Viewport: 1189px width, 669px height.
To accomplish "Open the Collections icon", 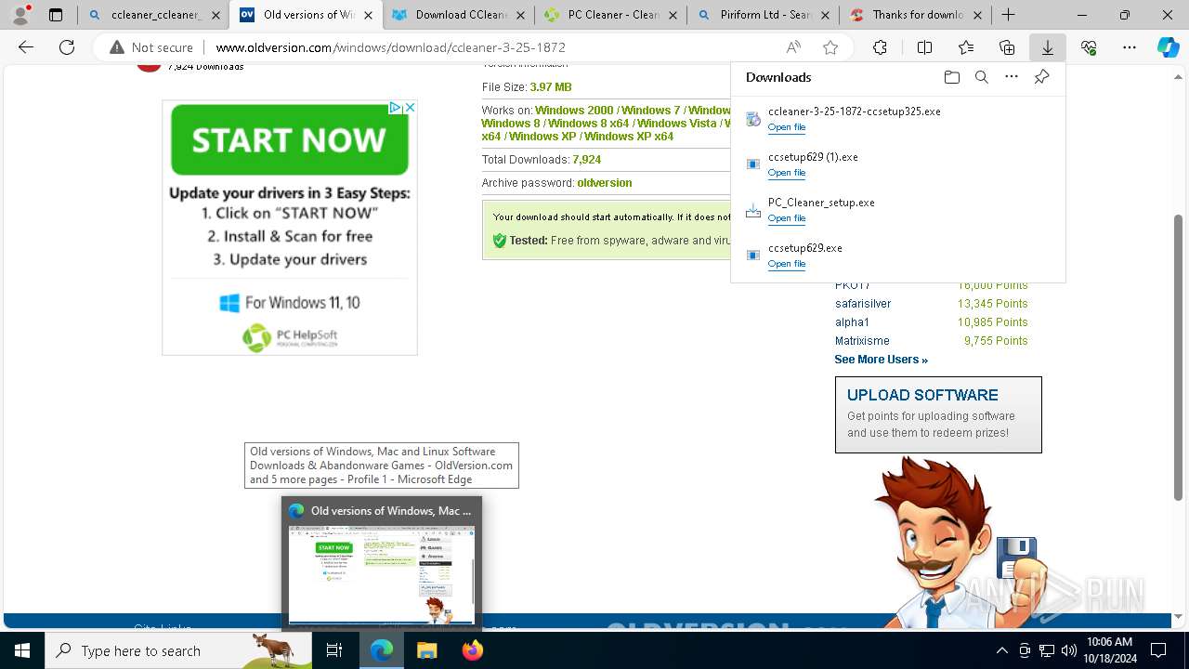I will coord(1007,47).
